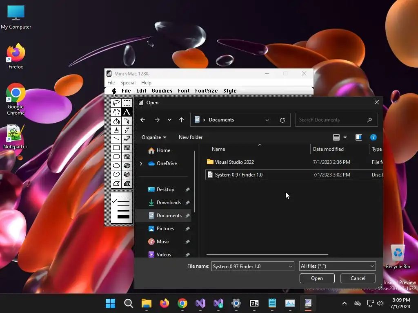Image resolution: width=418 pixels, height=313 pixels.
Task: Go back in the Open dialog
Action: click(143, 120)
